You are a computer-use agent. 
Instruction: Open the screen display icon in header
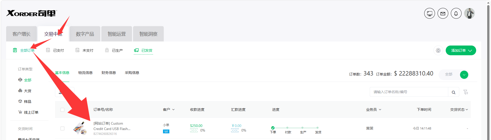pyautogui.click(x=430, y=14)
